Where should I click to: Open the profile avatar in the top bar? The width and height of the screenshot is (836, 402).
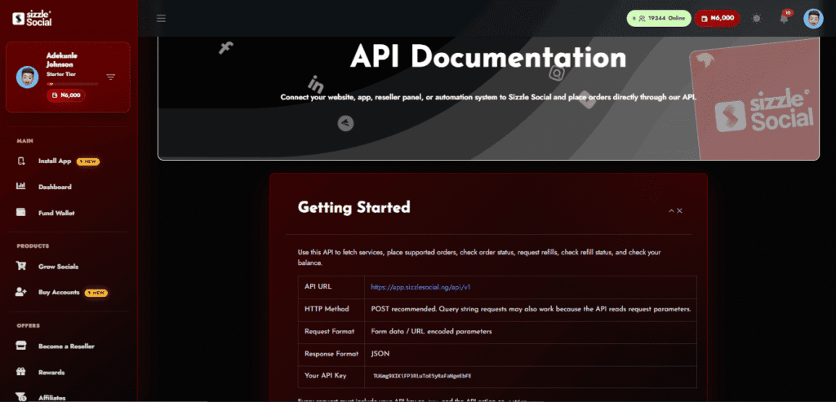pos(813,18)
